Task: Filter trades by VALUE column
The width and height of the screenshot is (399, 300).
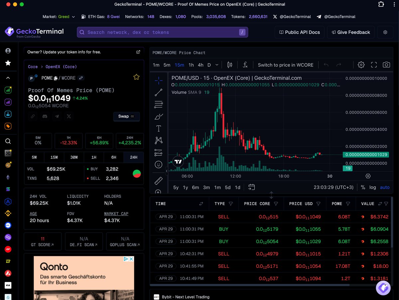Action: click(387, 204)
